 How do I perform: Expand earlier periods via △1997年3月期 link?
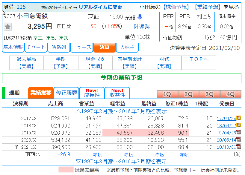pos(121,111)
